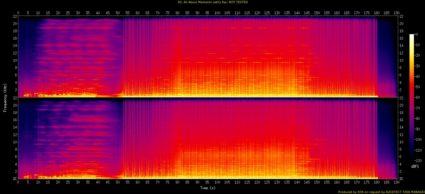Click "Produced by SOX" footer text
Image resolution: width=425 pixels, height=194 pixels.
(352, 192)
